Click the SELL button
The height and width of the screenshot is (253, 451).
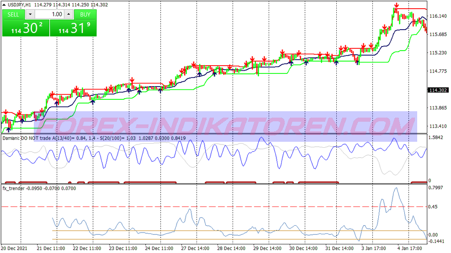click(x=13, y=14)
